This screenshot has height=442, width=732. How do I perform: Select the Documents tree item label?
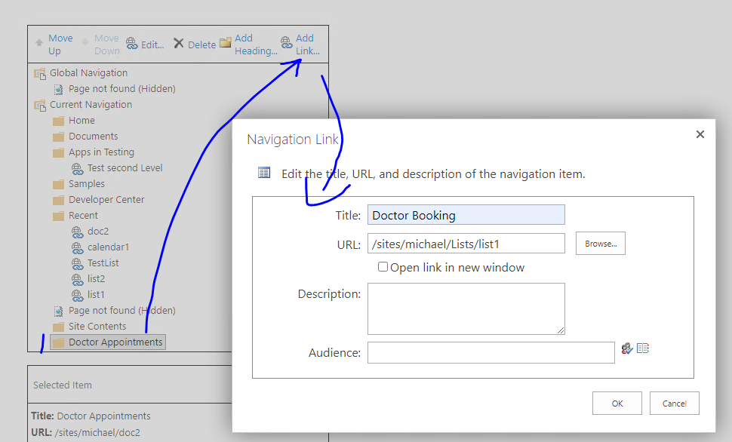[94, 137]
